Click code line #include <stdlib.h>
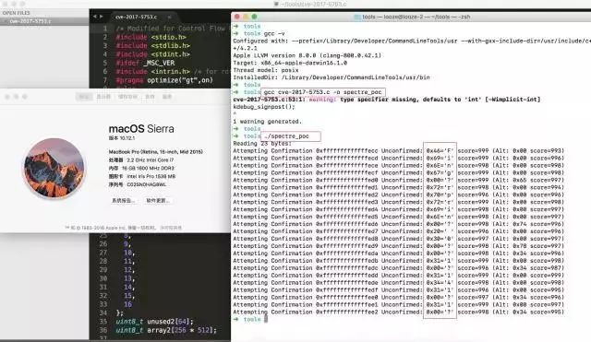This screenshot has height=342, width=591. point(152,45)
